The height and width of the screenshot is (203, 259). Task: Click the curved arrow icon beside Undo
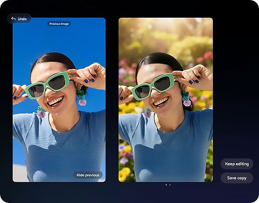[x=13, y=19]
